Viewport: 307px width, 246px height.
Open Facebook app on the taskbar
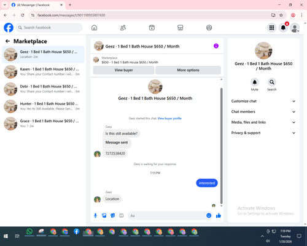77,232
